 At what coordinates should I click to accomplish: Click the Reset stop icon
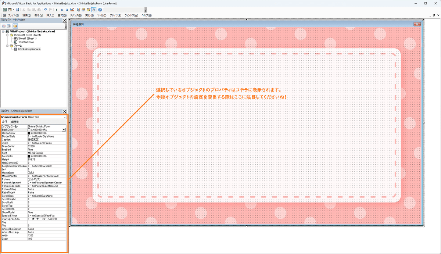point(67,10)
